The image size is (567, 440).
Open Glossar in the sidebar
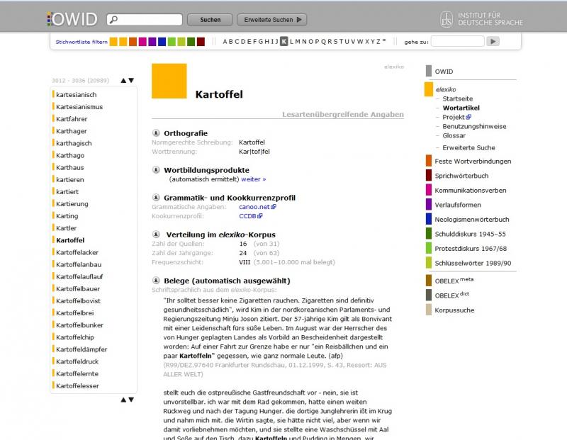[454, 135]
